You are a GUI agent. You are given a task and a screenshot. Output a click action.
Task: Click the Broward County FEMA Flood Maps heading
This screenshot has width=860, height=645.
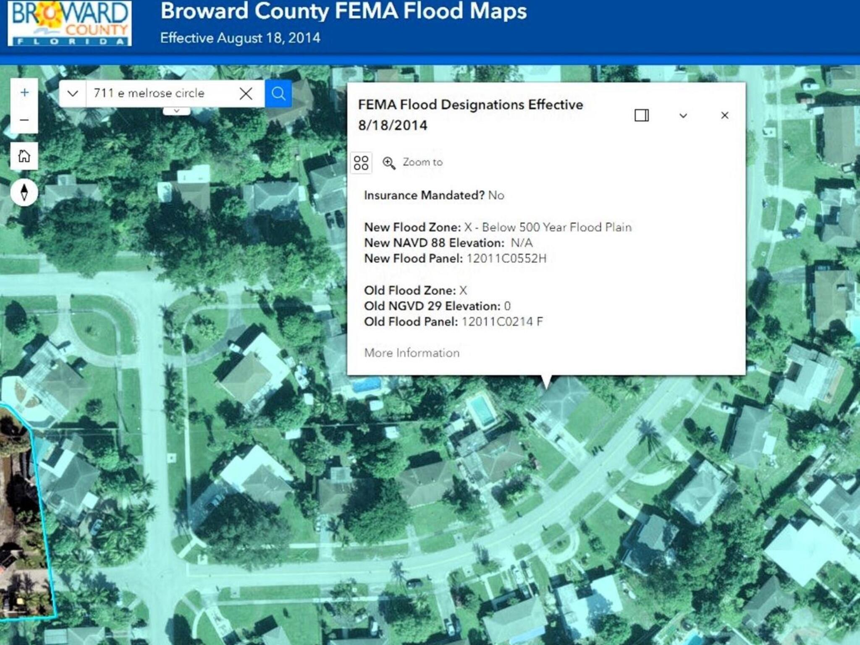coord(343,11)
